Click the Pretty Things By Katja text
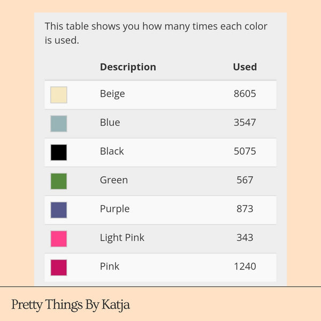321x321 pixels. [71, 305]
